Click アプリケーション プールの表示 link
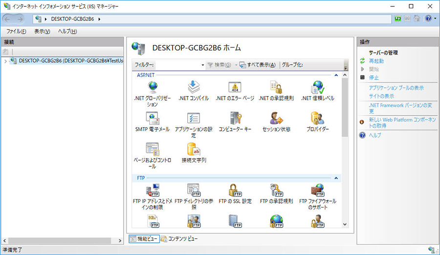 (x=396, y=88)
